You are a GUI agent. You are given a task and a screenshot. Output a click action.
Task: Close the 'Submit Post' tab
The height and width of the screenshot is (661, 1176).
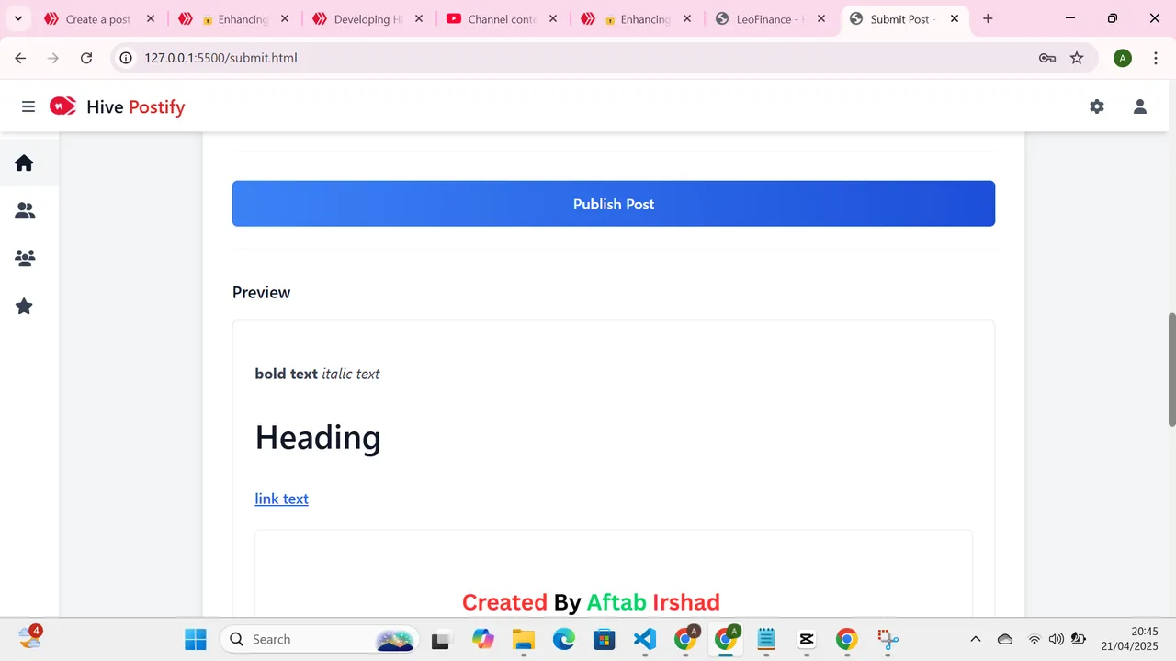click(x=955, y=18)
